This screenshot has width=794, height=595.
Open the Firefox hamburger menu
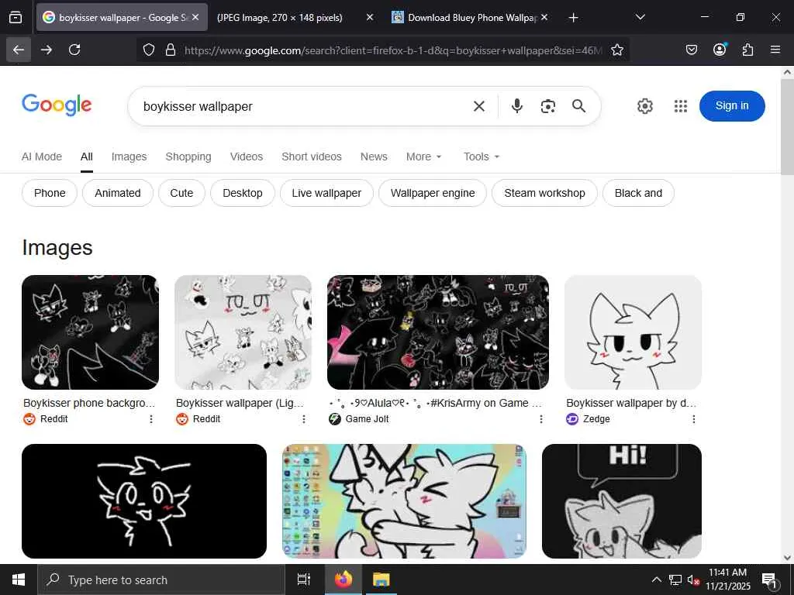pos(775,50)
